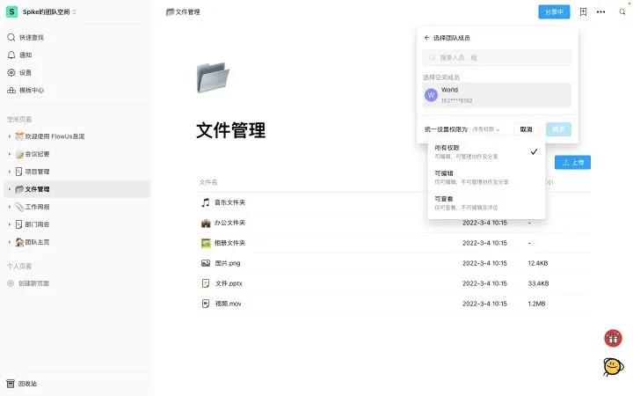Open 回收站 at sidebar bottom
Viewport: 633px width, 396px height.
click(x=27, y=384)
